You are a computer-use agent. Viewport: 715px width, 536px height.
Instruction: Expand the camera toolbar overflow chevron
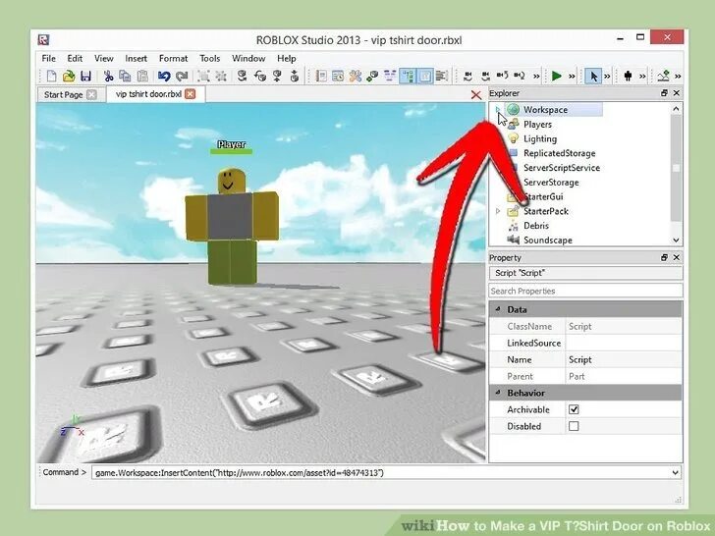click(x=536, y=77)
